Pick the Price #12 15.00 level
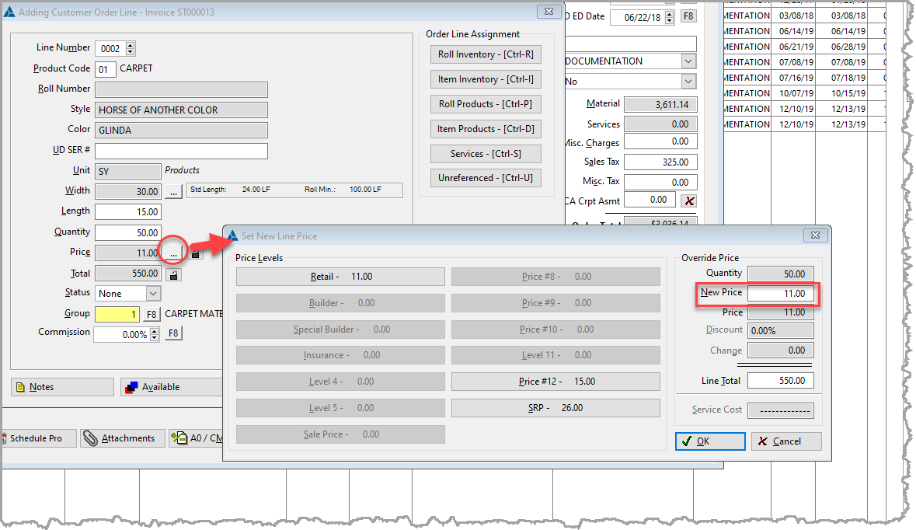 tap(556, 382)
